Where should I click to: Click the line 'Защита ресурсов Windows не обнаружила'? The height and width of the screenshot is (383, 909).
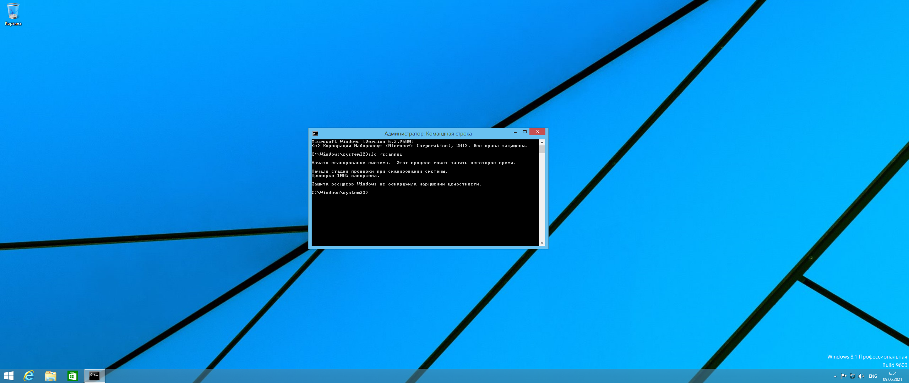[x=397, y=184]
